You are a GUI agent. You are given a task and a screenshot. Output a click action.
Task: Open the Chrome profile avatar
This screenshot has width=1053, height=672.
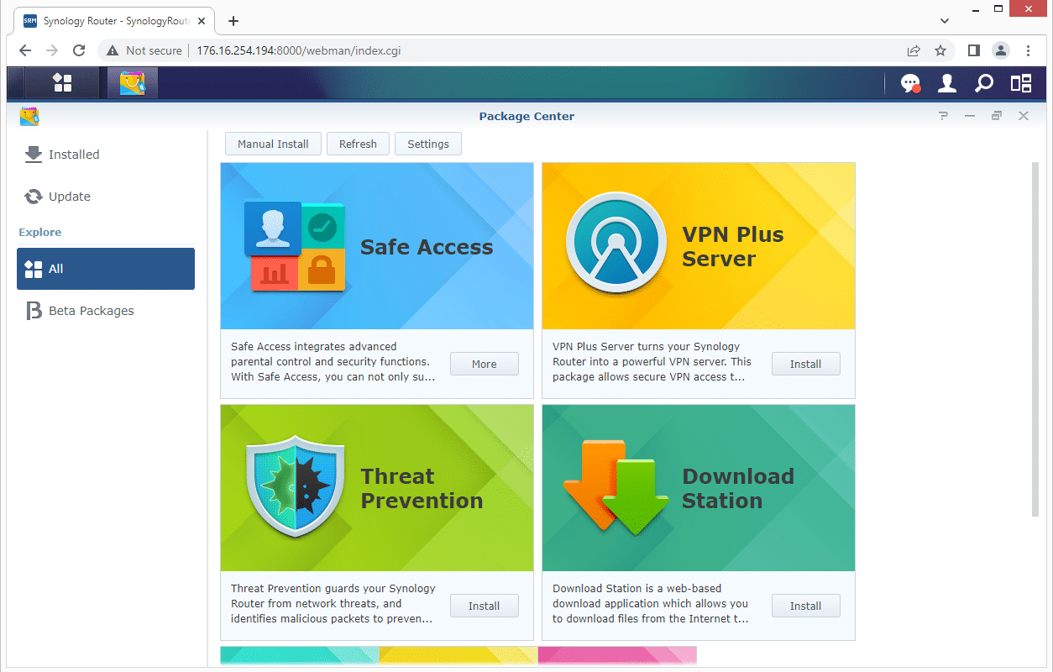pyautogui.click(x=1001, y=50)
